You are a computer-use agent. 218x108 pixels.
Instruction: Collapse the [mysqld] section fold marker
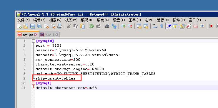tap(33, 41)
